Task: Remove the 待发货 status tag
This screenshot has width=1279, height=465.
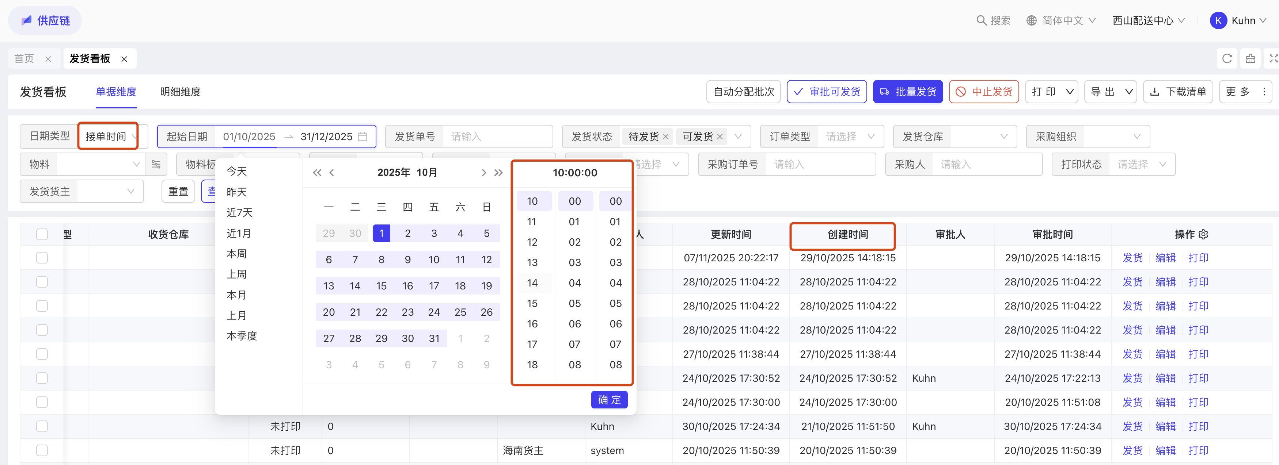Action: pyautogui.click(x=666, y=137)
